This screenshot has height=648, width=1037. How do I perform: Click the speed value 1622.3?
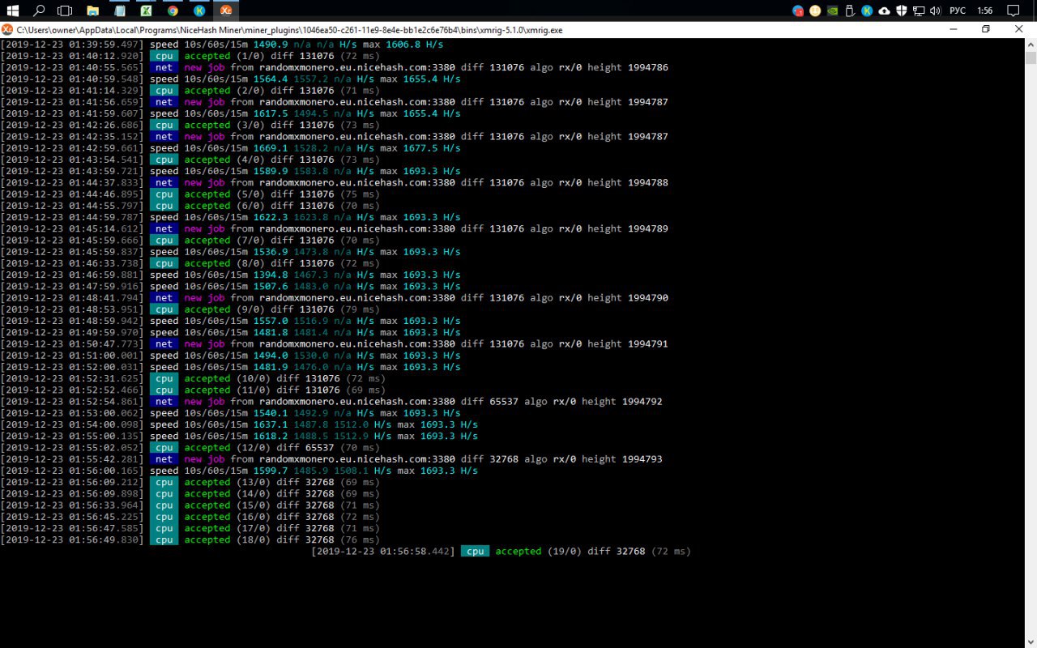[271, 217]
